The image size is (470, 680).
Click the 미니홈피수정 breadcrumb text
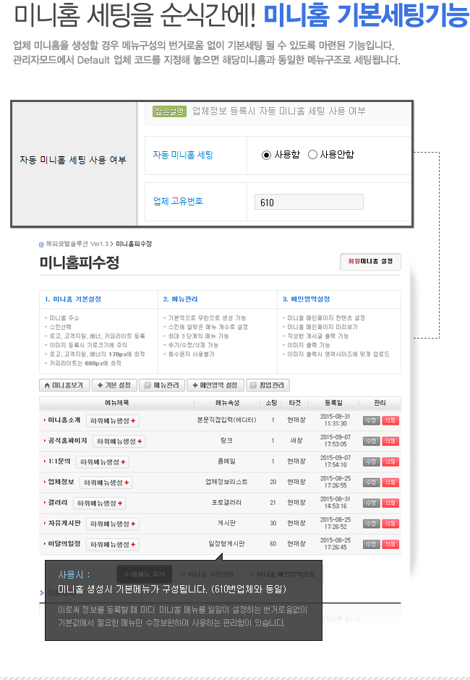coord(134,245)
